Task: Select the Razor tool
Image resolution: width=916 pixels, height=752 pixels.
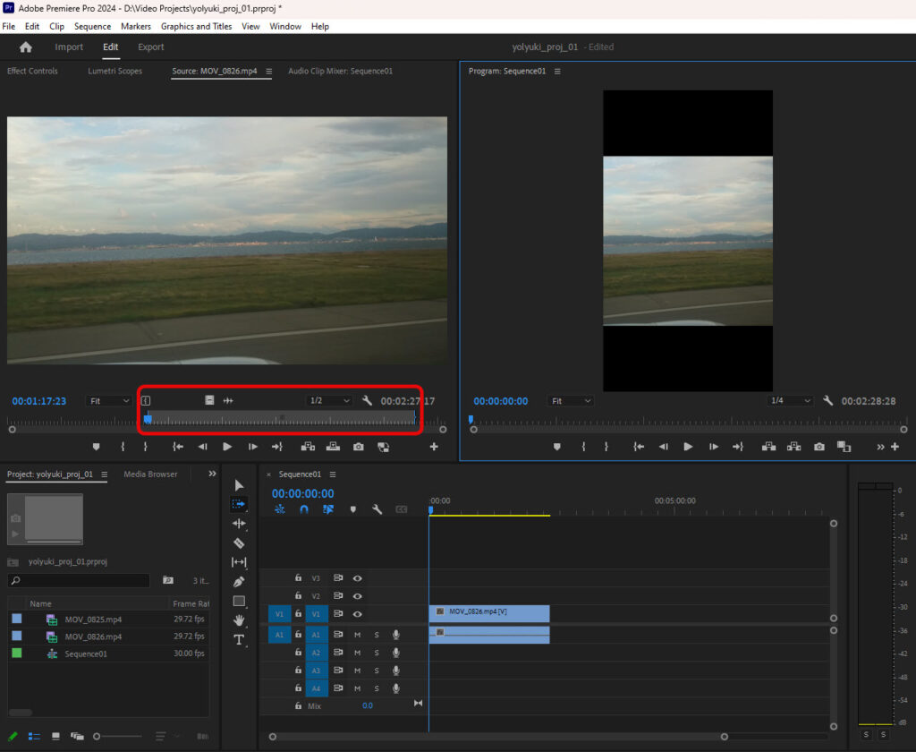Action: coord(239,543)
